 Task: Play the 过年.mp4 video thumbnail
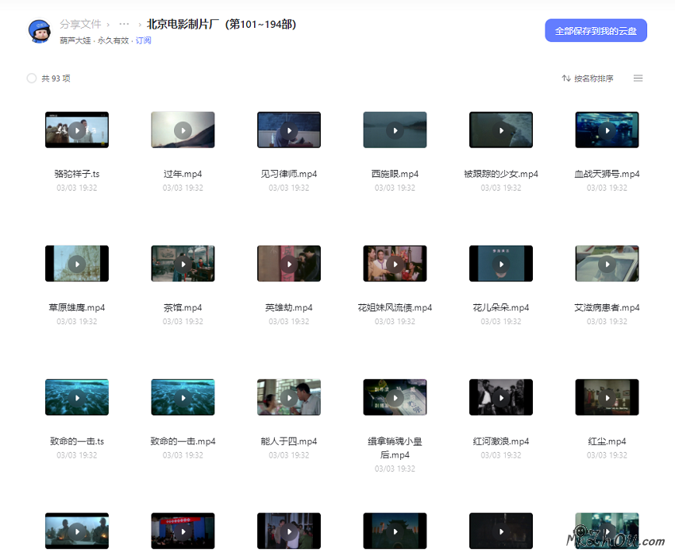(x=183, y=129)
